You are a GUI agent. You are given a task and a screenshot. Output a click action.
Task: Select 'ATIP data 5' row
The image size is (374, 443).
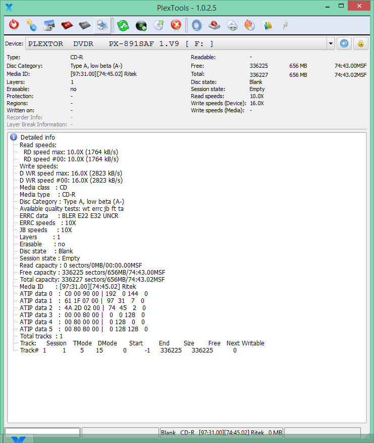coord(84,329)
